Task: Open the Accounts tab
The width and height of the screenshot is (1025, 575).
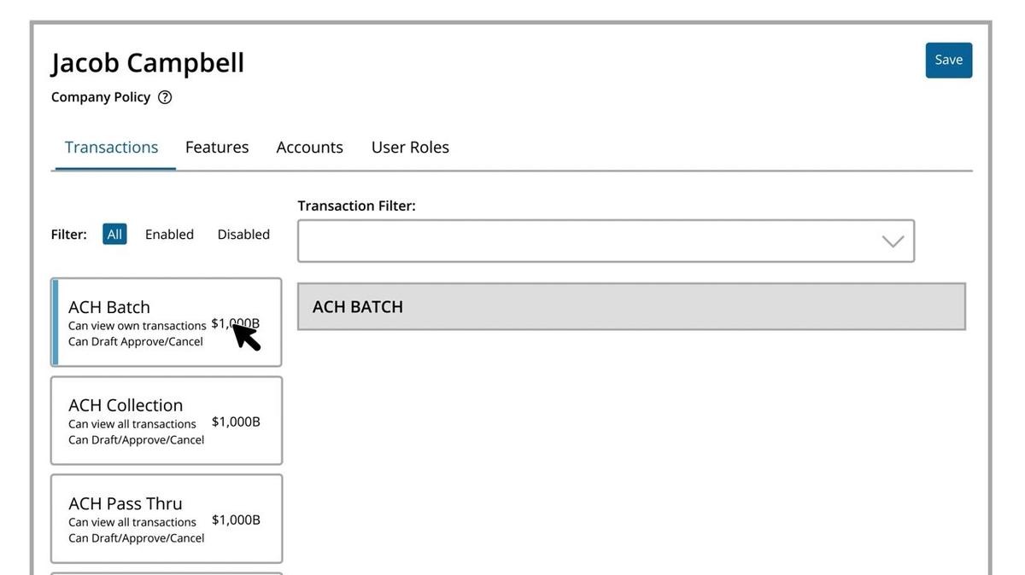Action: click(x=309, y=147)
